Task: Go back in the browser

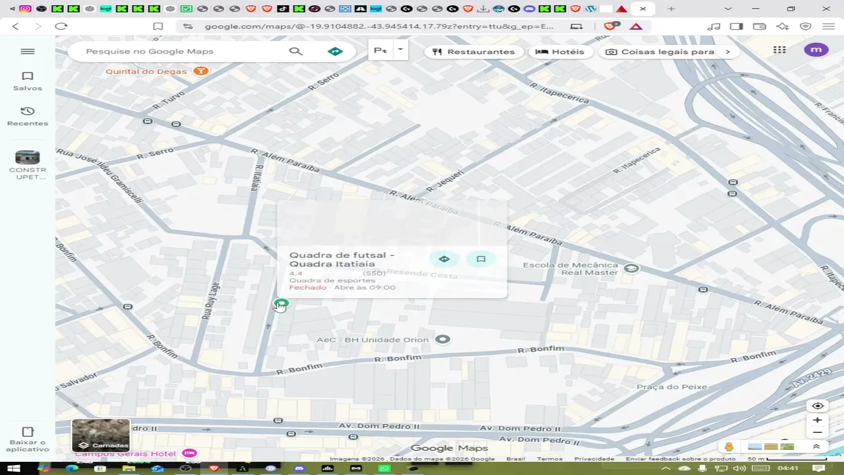Action: (16, 26)
